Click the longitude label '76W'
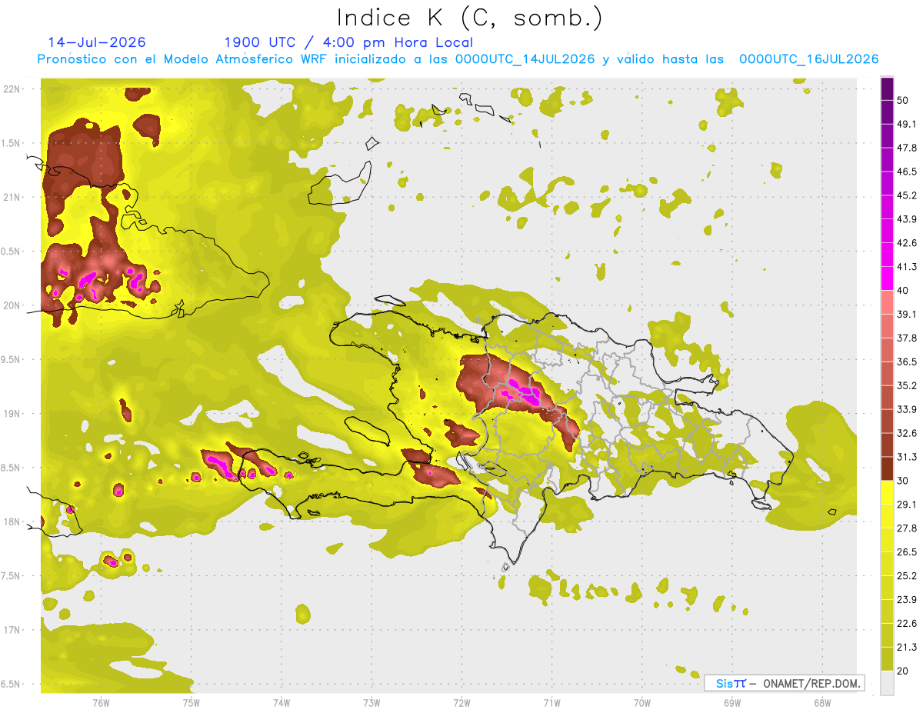The width and height of the screenshot is (923, 713). point(101,703)
